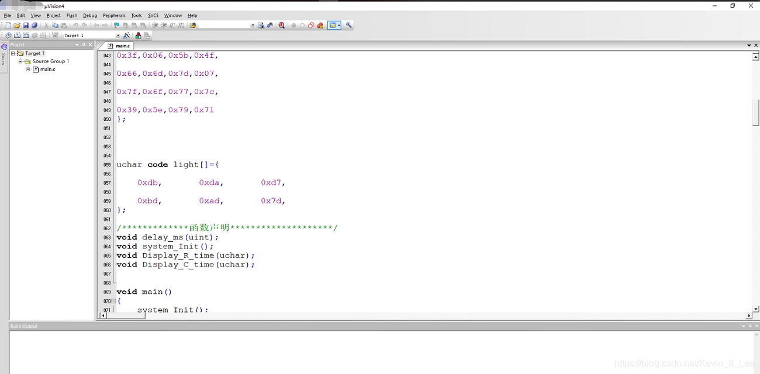Click the Translate current file icon
This screenshot has height=374, width=760.
click(x=8, y=35)
